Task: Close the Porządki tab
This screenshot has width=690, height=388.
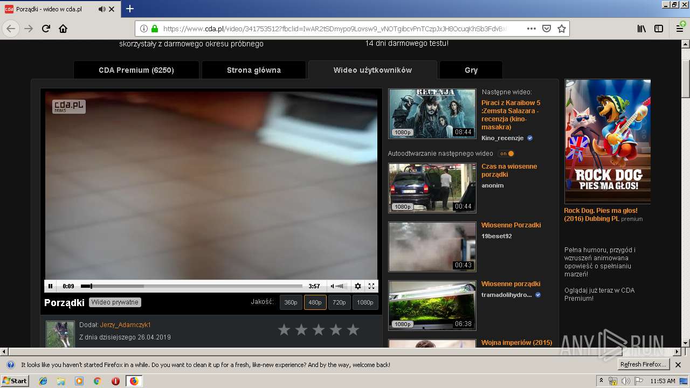Action: [x=112, y=9]
